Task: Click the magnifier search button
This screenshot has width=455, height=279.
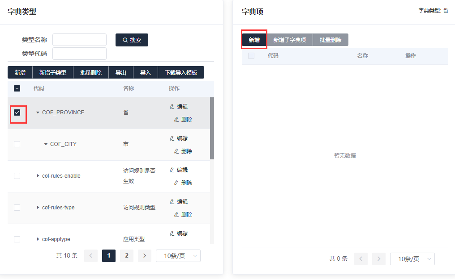Action: click(x=132, y=40)
